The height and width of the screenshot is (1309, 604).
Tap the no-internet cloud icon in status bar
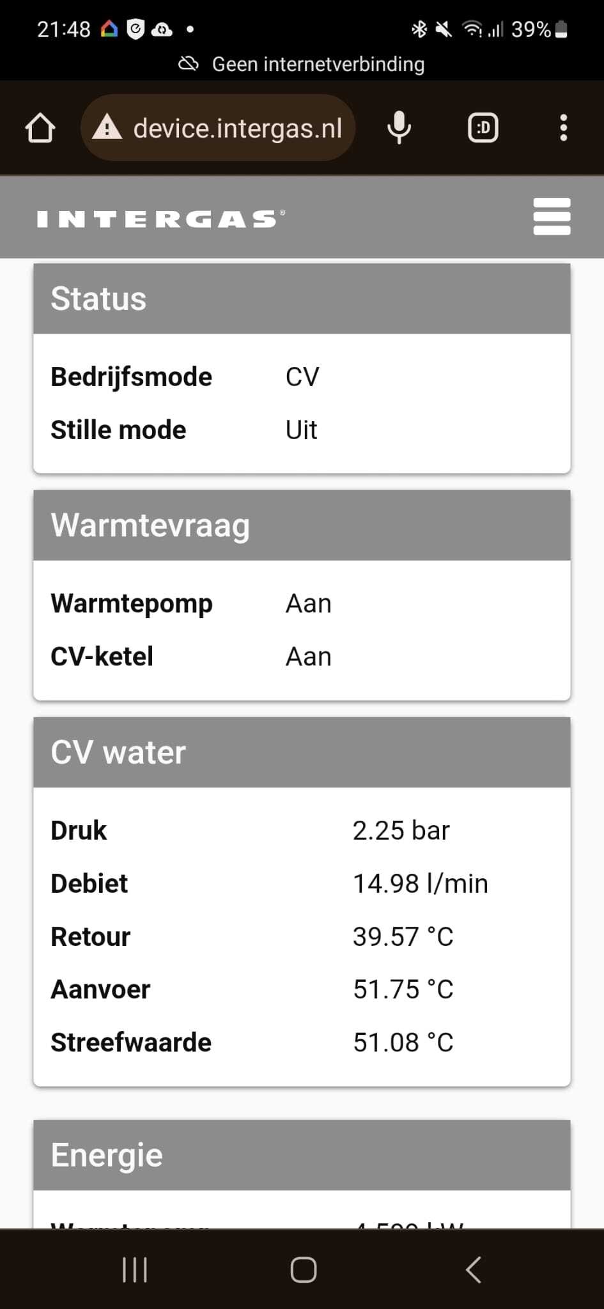(187, 63)
